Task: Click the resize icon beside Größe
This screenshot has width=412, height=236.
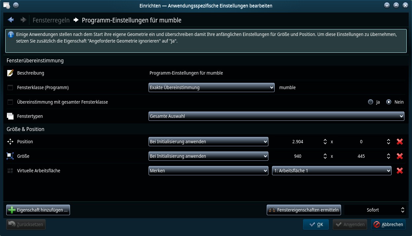Action: coord(10,156)
